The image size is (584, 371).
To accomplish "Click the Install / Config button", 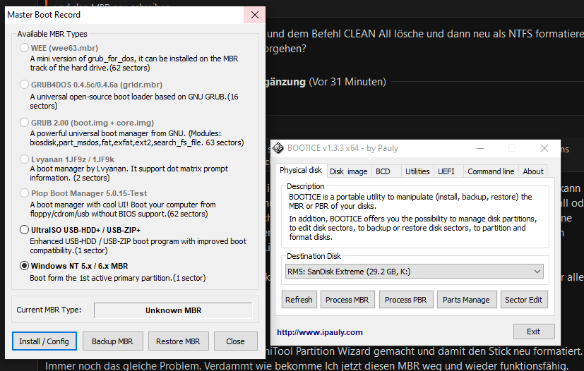I will pos(44,341).
